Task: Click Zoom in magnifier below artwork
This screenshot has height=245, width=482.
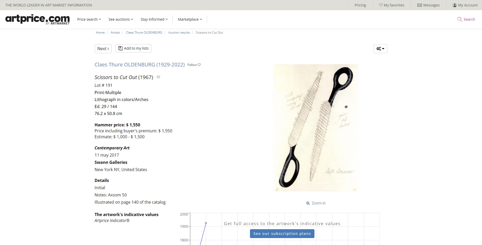Action: coord(316,203)
